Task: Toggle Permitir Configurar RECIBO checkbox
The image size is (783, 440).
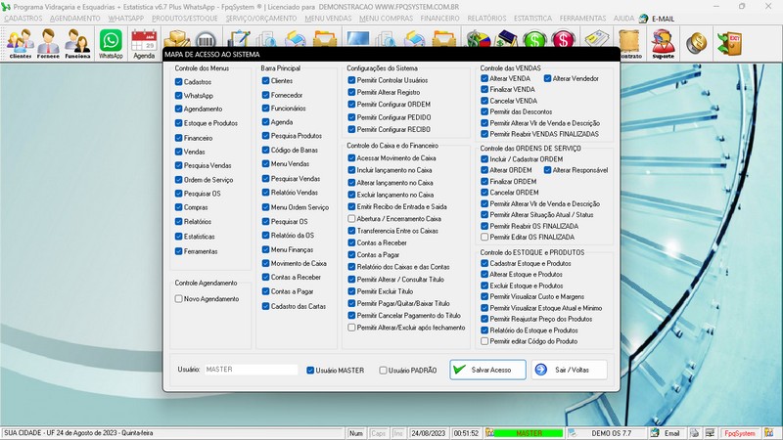Action: (351, 129)
